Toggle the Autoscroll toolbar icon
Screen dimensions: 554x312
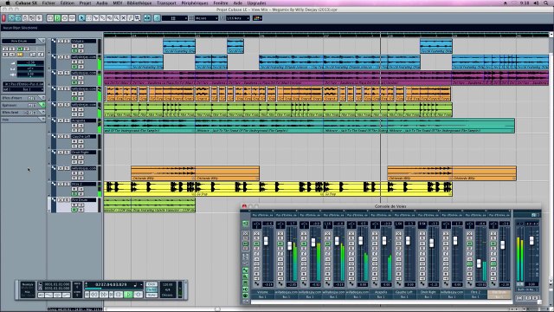pyautogui.click(x=147, y=17)
